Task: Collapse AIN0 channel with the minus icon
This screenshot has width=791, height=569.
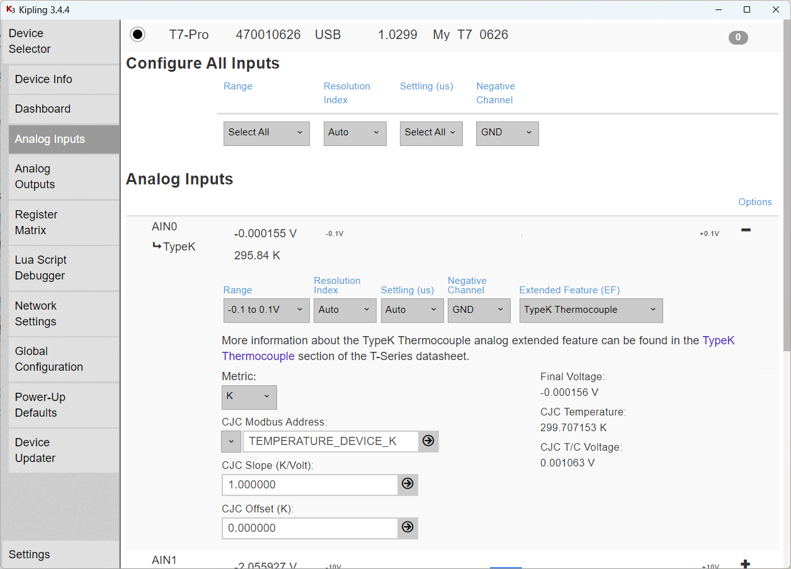Action: pyautogui.click(x=746, y=230)
